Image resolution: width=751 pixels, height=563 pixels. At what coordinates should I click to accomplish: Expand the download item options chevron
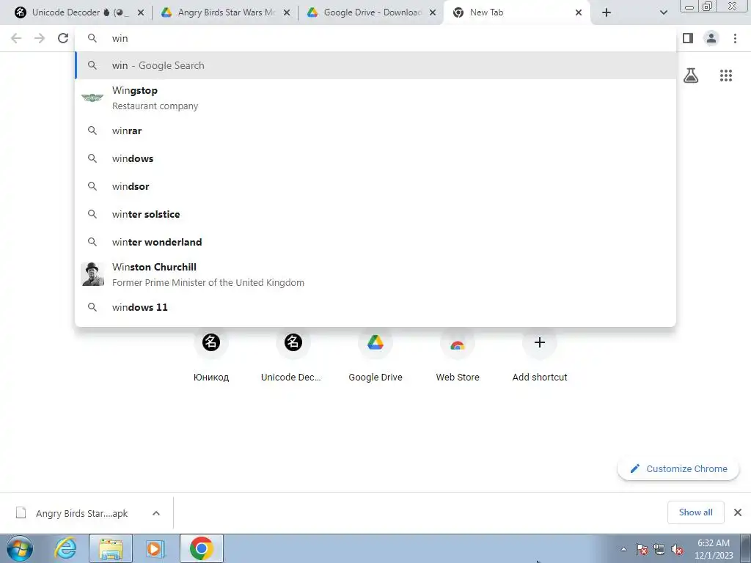click(155, 513)
